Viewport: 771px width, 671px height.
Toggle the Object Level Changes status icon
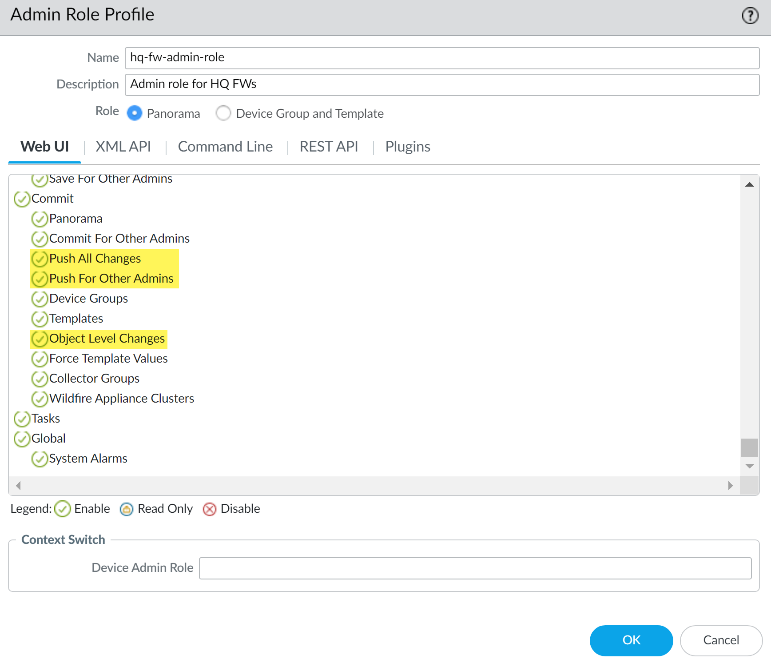40,339
